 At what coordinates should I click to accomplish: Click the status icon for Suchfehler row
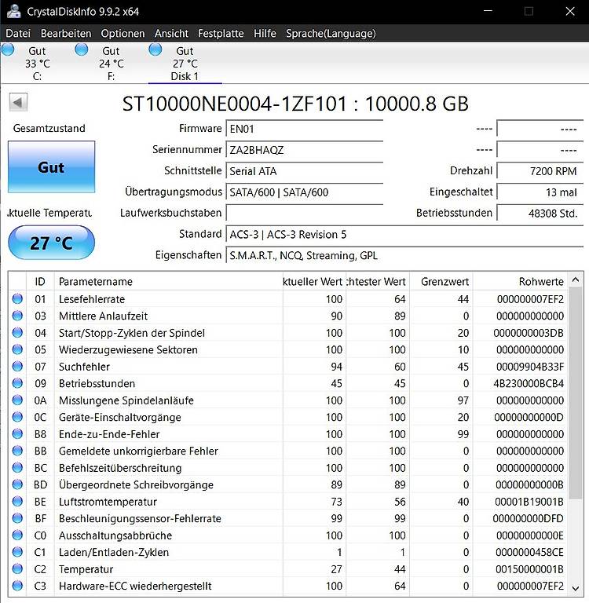pyautogui.click(x=17, y=367)
